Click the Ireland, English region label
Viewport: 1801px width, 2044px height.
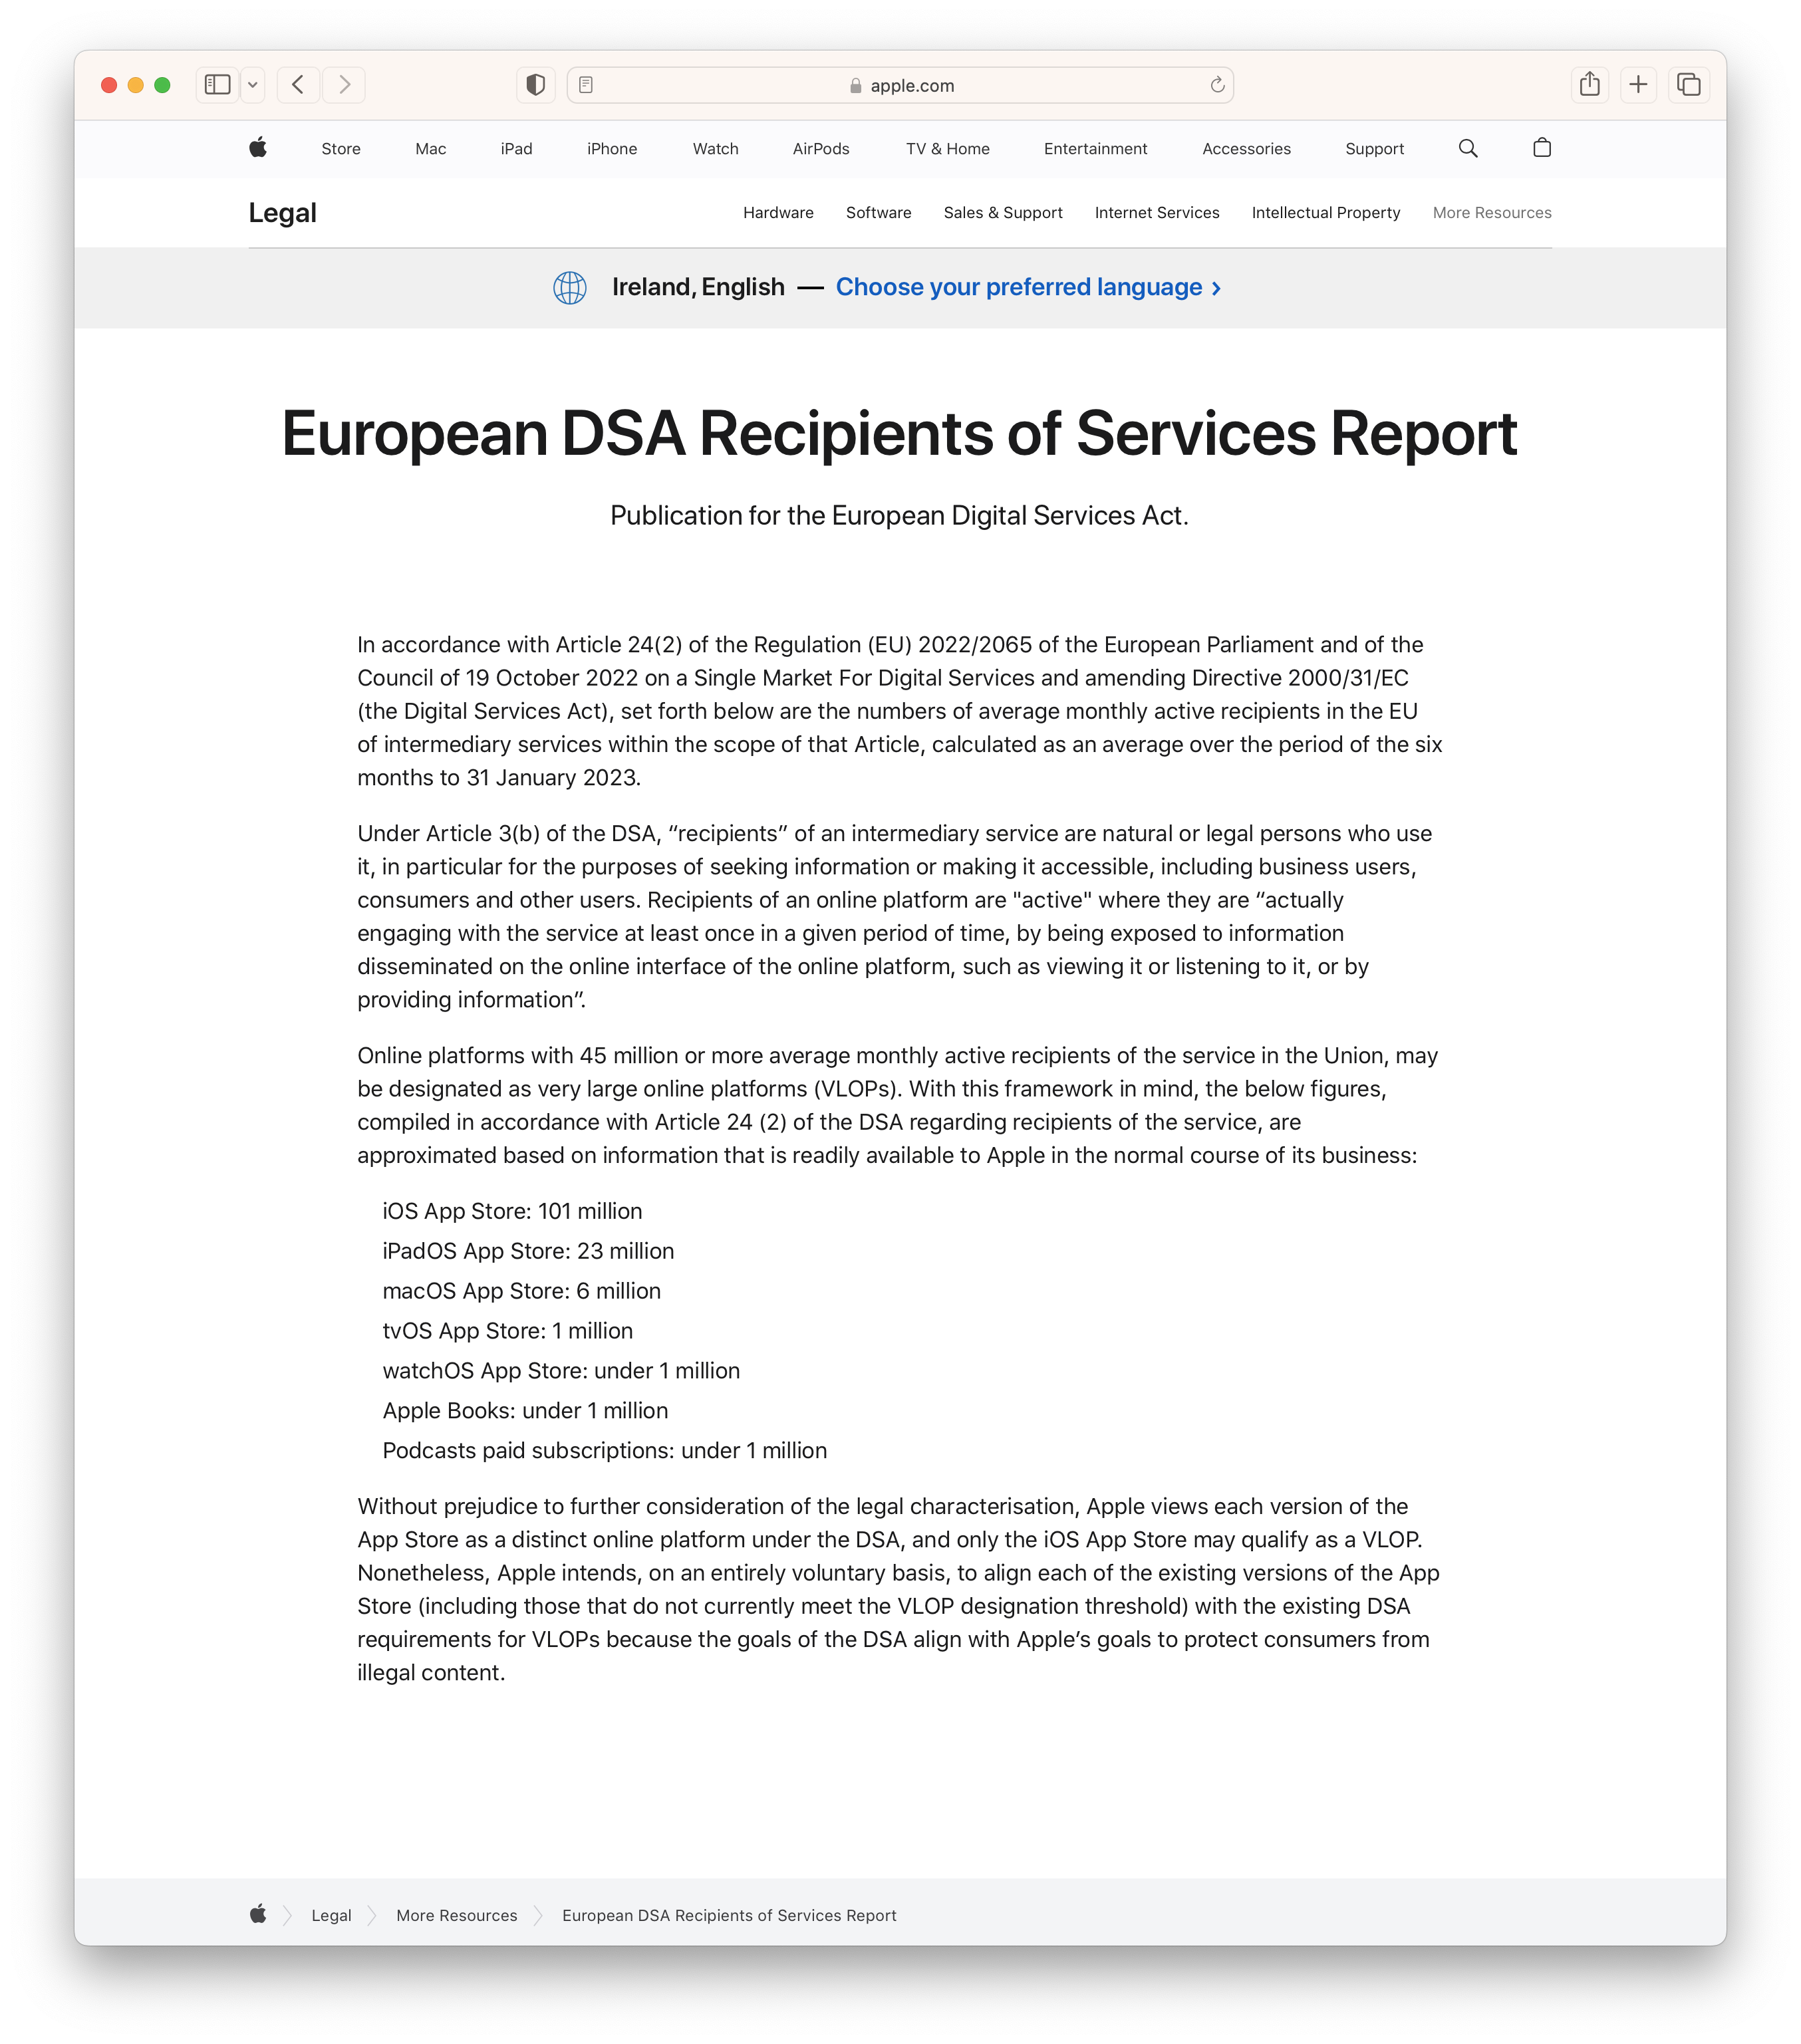[698, 288]
